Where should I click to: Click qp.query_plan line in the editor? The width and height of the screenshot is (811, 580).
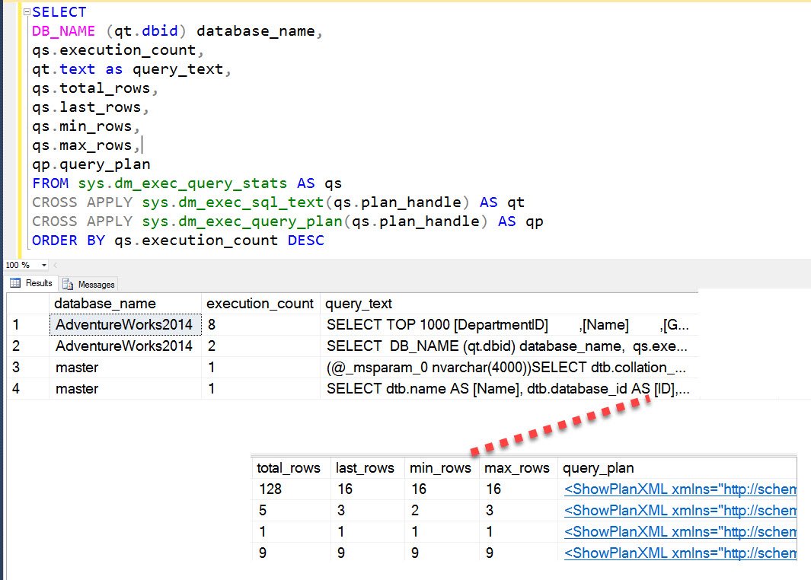click(x=91, y=165)
